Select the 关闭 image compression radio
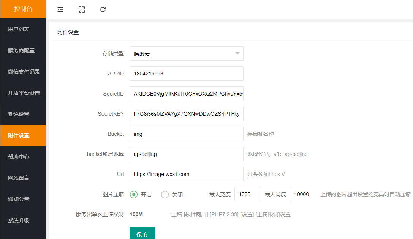Image resolution: width=413 pixels, height=239 pixels. 165,195
